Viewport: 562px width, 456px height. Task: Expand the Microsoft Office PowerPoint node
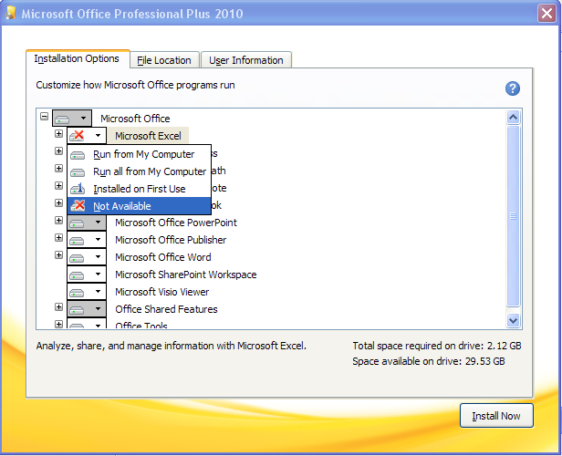pos(58,221)
